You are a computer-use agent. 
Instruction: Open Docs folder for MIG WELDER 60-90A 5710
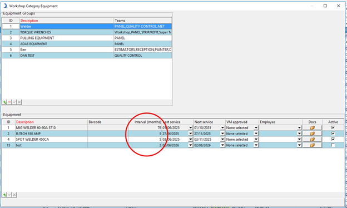tap(312, 128)
